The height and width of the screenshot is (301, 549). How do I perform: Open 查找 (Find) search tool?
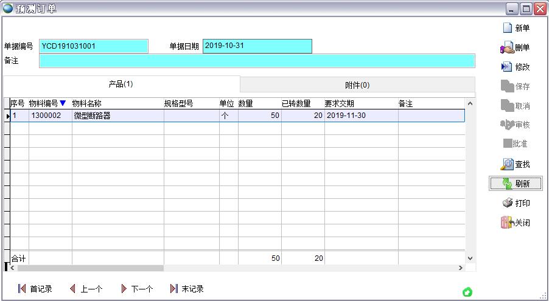507,164
